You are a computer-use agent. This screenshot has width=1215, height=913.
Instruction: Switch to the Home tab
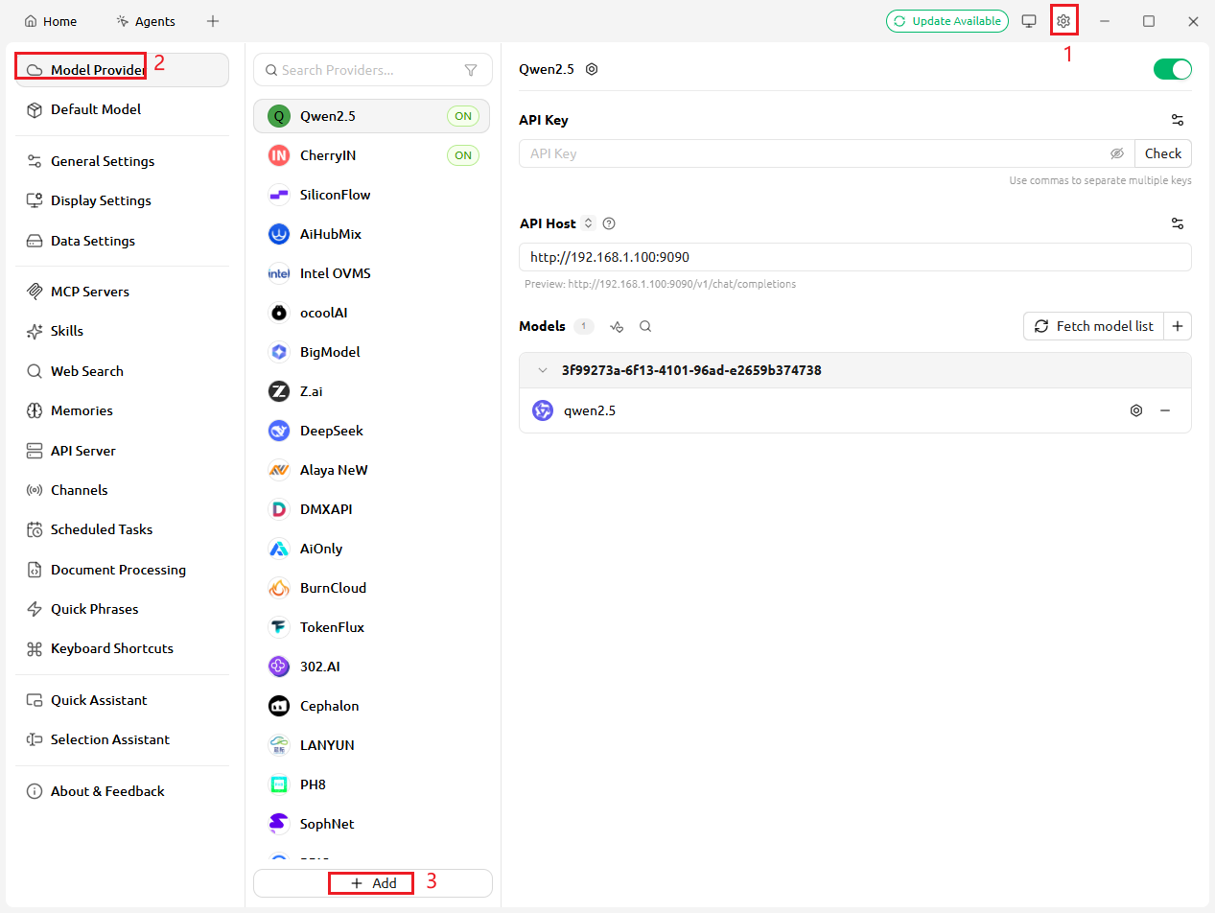51,21
